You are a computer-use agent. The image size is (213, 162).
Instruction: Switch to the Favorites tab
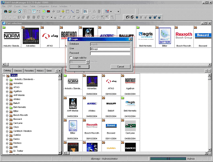tap(29, 71)
